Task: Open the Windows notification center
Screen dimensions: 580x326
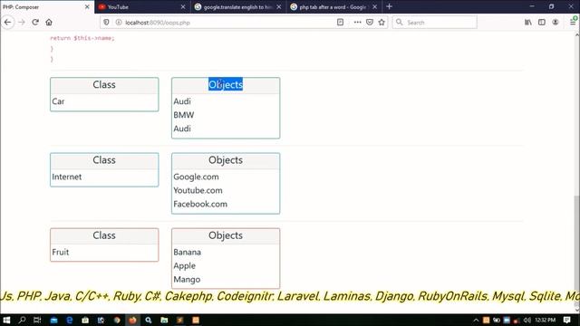Action: (x=566, y=320)
